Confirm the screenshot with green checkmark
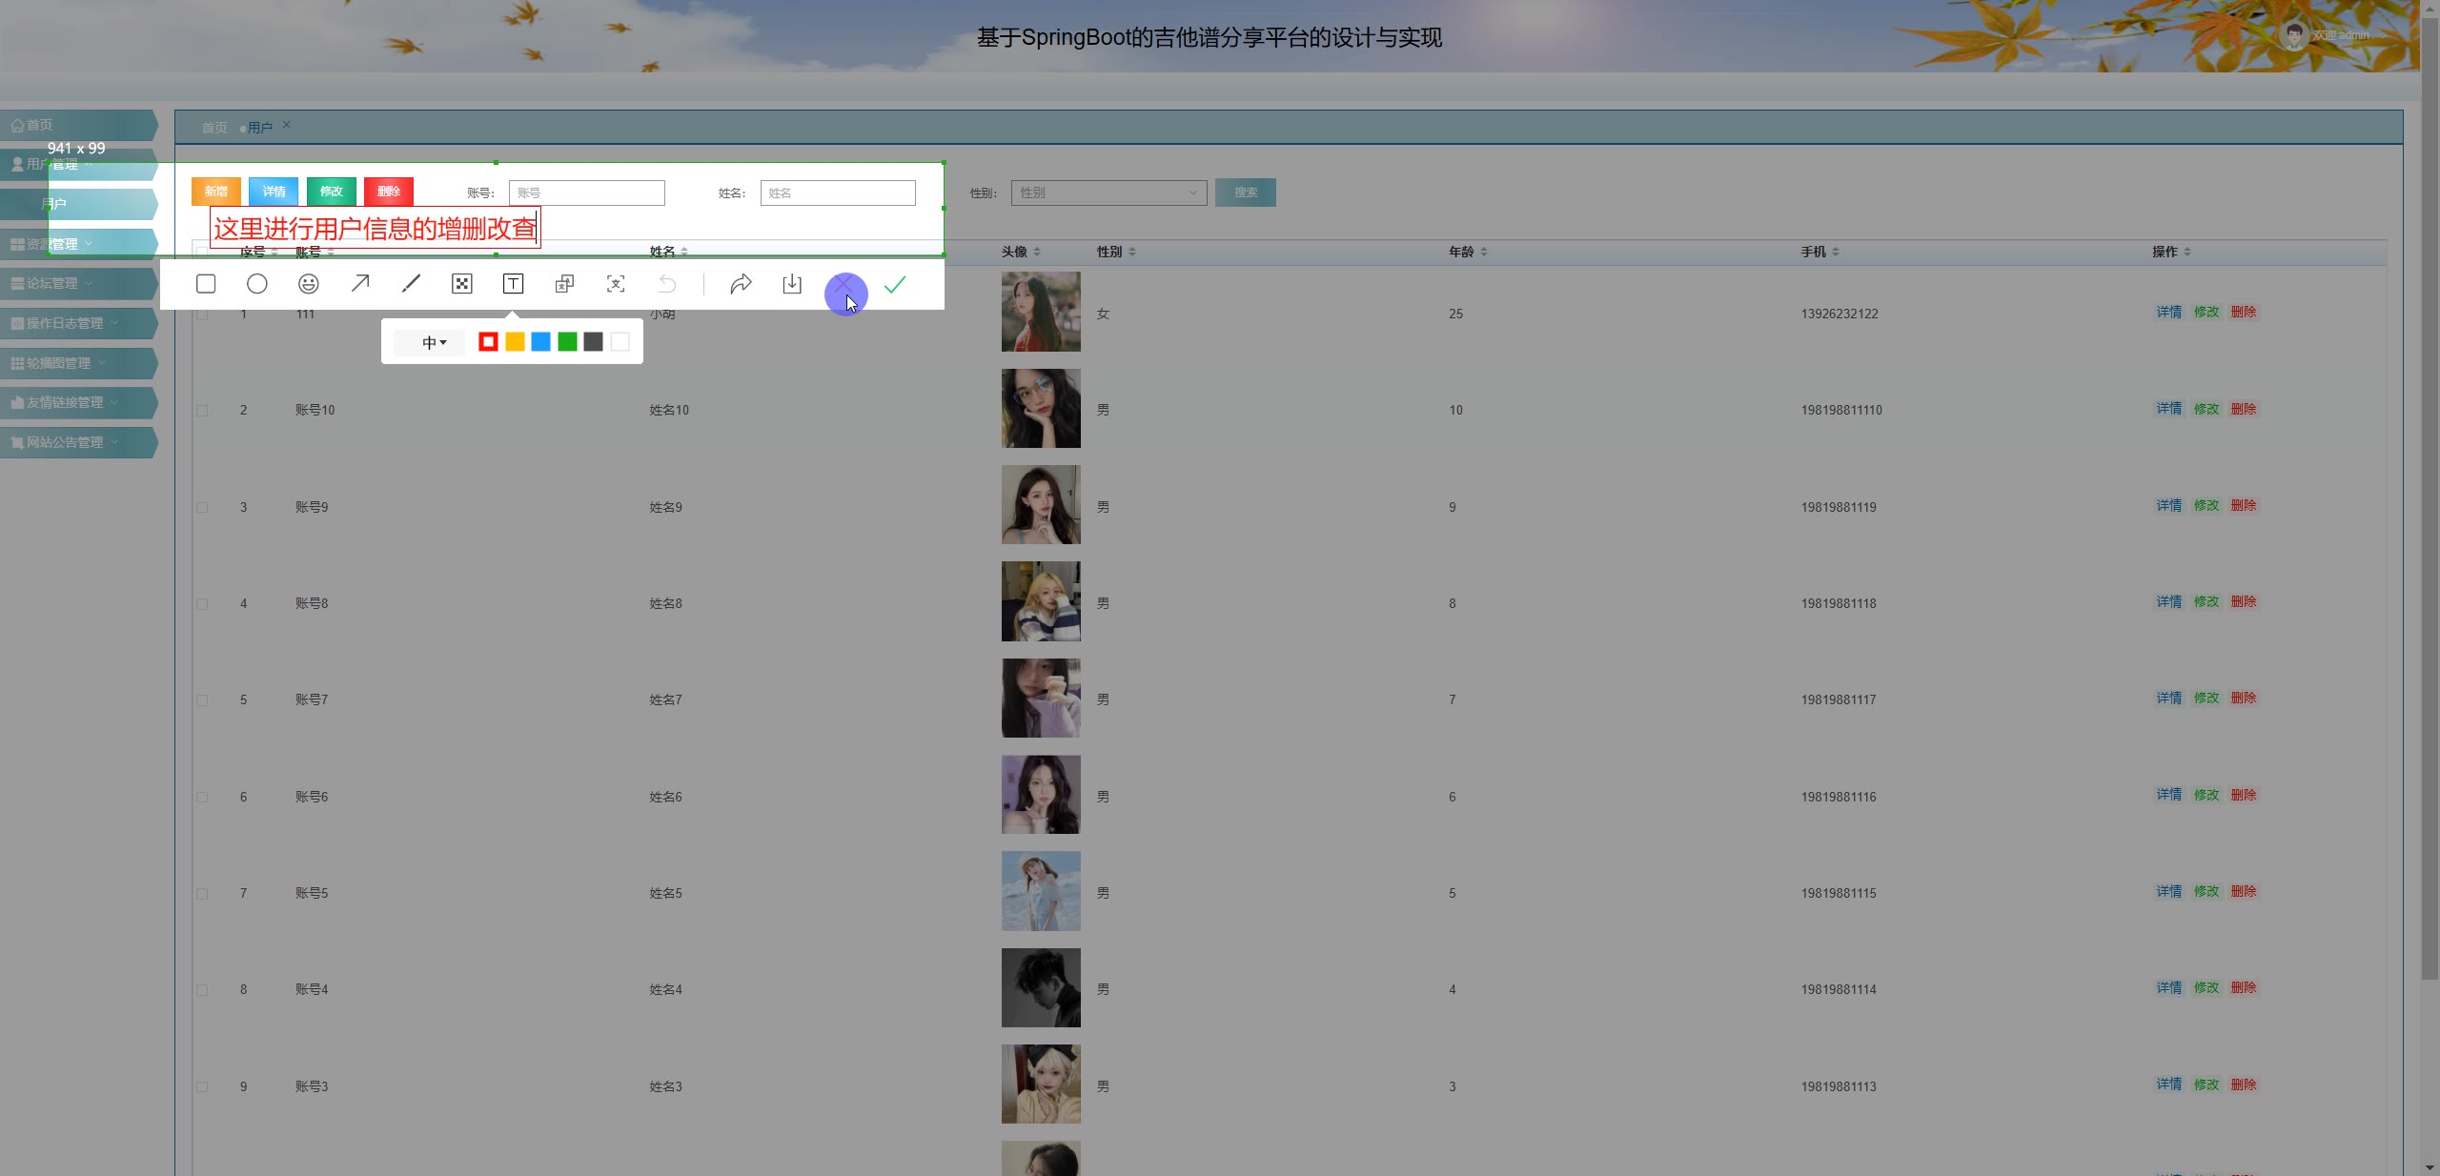Viewport: 2440px width, 1176px height. 895,284
